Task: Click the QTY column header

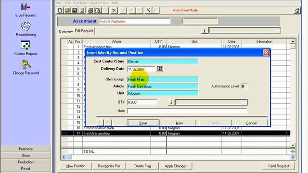Action: (x=158, y=41)
